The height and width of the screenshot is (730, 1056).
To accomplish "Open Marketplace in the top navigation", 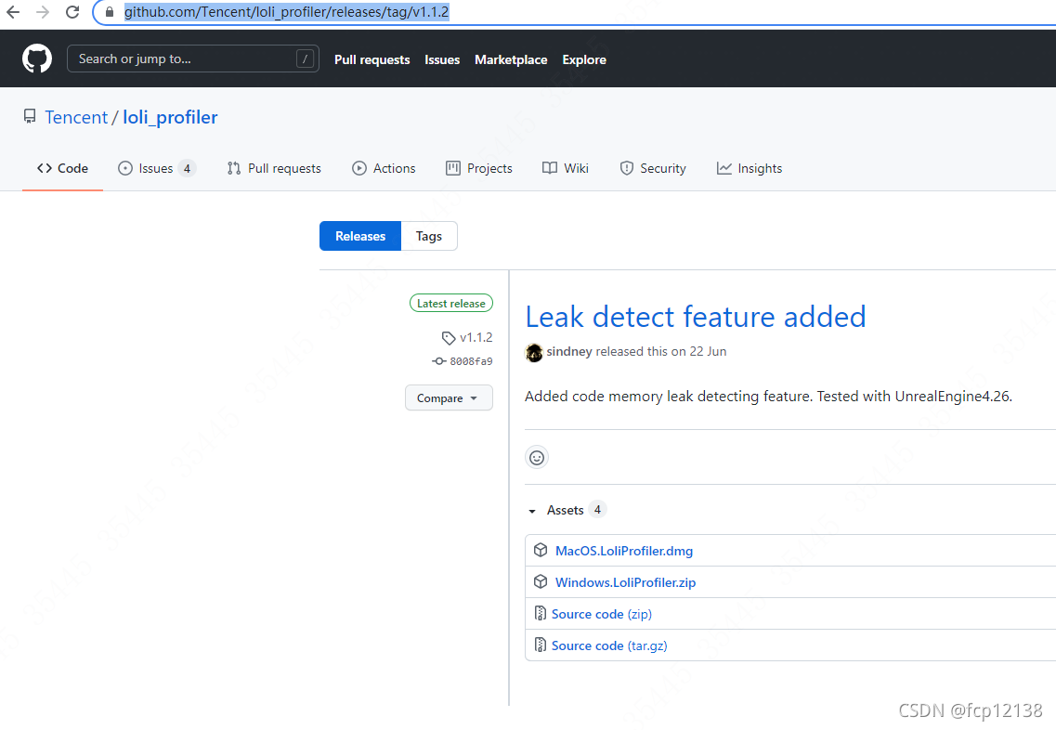I will 511,60.
